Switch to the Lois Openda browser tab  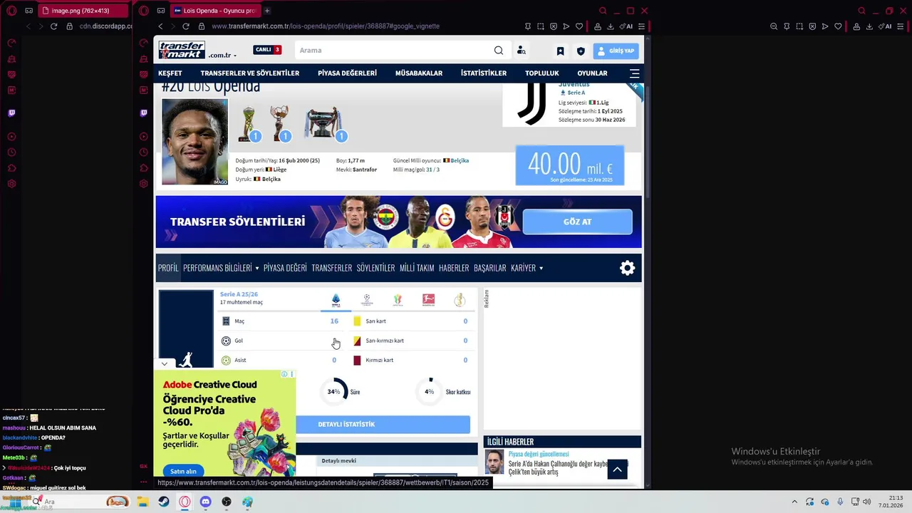click(214, 11)
